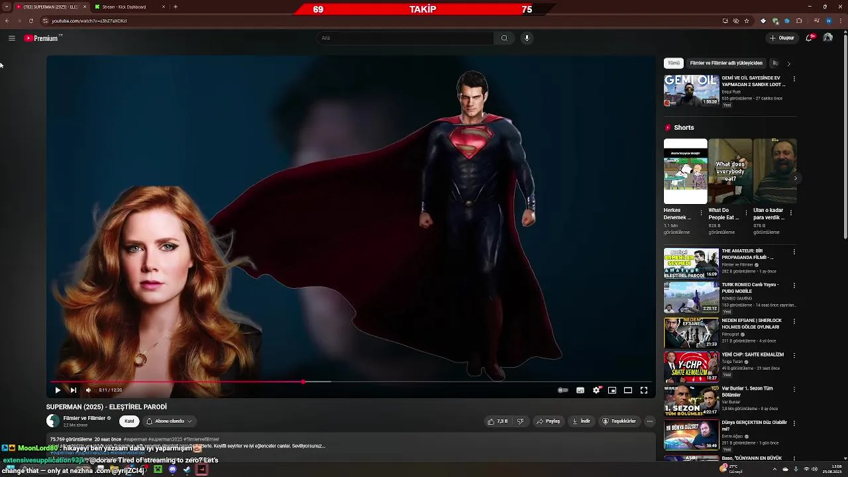Go back using browser back arrow

point(7,21)
